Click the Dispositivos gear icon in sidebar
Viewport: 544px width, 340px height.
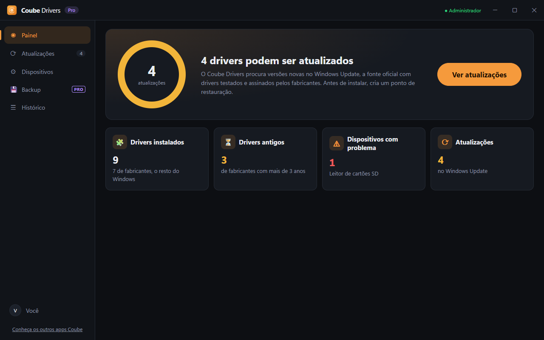[x=13, y=72]
